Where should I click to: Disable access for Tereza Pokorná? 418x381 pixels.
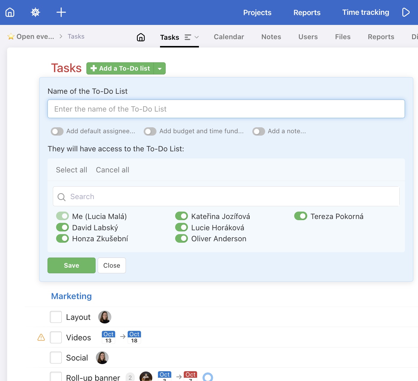click(300, 216)
